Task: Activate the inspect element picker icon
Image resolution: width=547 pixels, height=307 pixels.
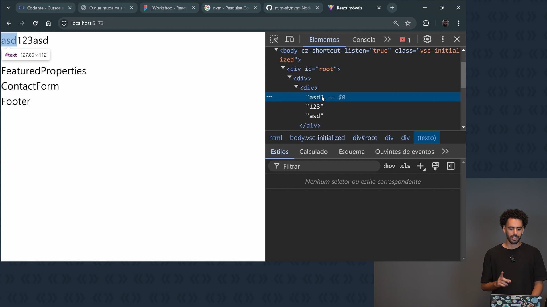Action: 274,39
